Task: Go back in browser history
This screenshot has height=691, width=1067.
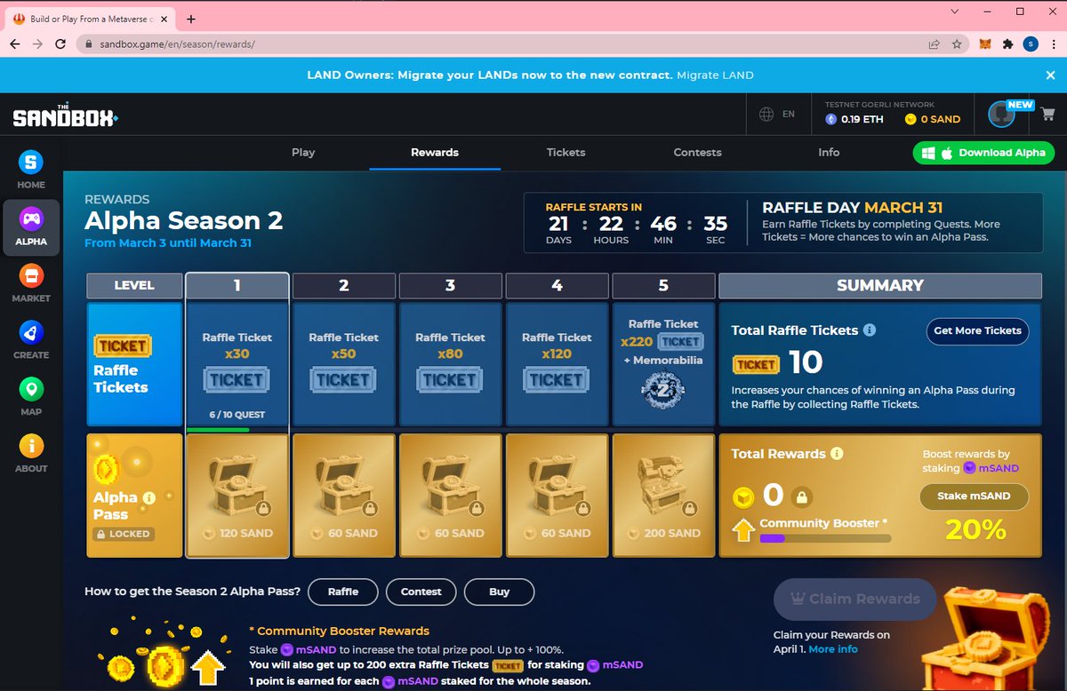Action: [16, 44]
